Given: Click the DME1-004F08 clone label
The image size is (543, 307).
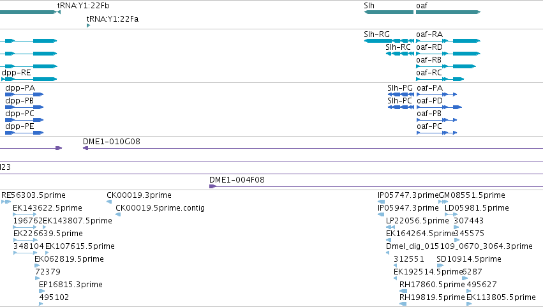Looking at the screenshot, I should [237, 180].
